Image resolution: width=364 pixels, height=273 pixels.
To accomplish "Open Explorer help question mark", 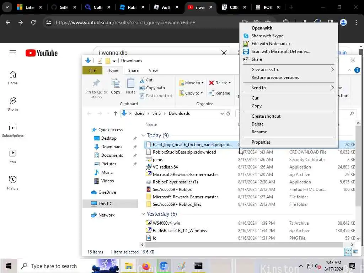I will [357, 70].
